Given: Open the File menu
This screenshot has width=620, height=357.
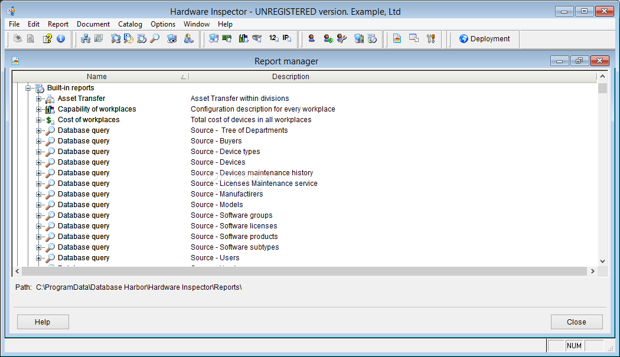Looking at the screenshot, I should click(14, 24).
